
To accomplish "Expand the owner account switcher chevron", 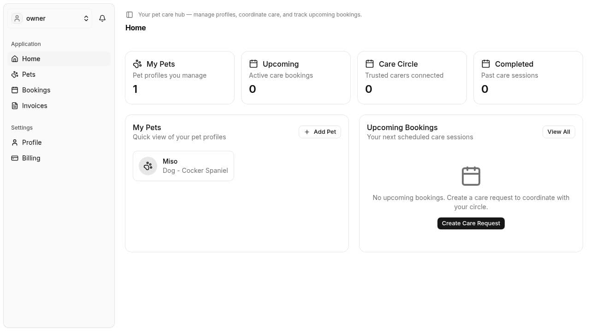I will [x=86, y=18].
